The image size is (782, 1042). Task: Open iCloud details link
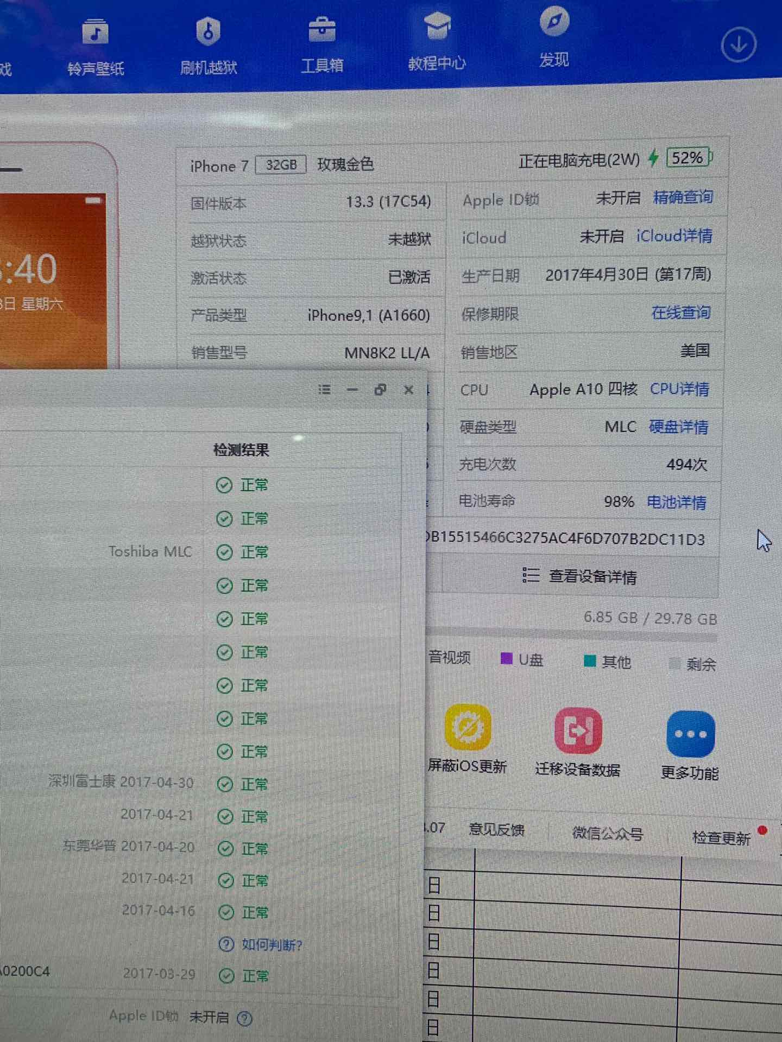[674, 236]
